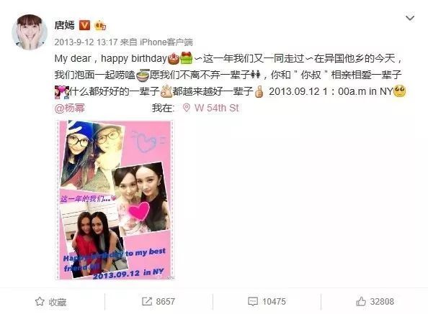Click the repost share icon

[x=147, y=302]
